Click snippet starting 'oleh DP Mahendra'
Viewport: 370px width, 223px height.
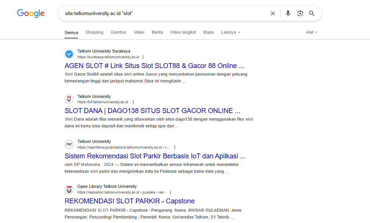point(151,168)
